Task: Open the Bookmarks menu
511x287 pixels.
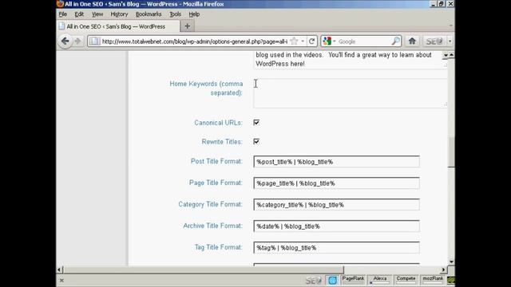Action: [149, 14]
